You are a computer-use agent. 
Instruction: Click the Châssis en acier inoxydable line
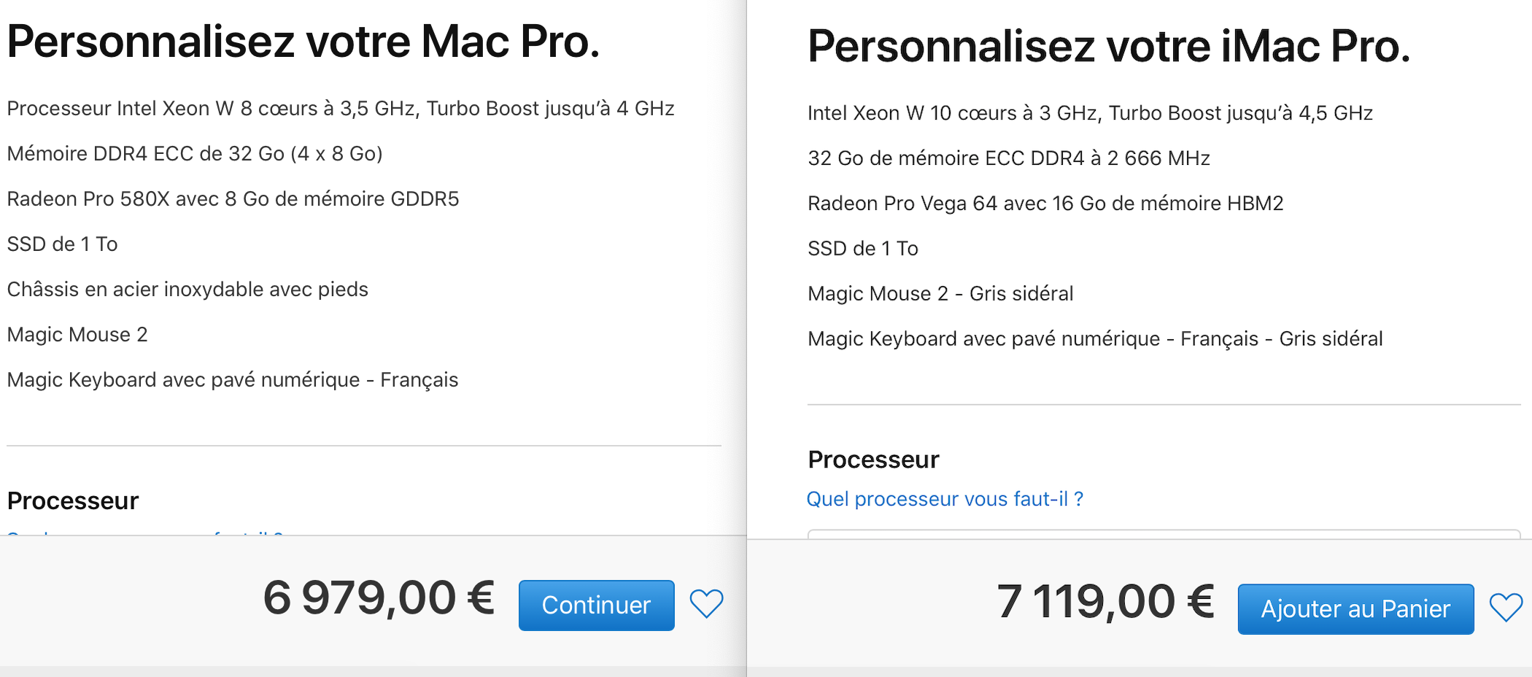[x=187, y=290]
